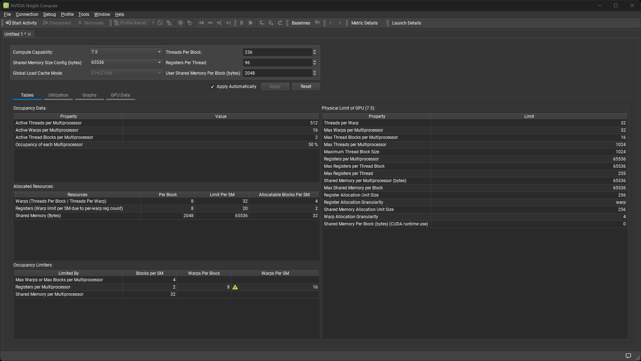
Task: Click the Apply button
Action: [275, 87]
